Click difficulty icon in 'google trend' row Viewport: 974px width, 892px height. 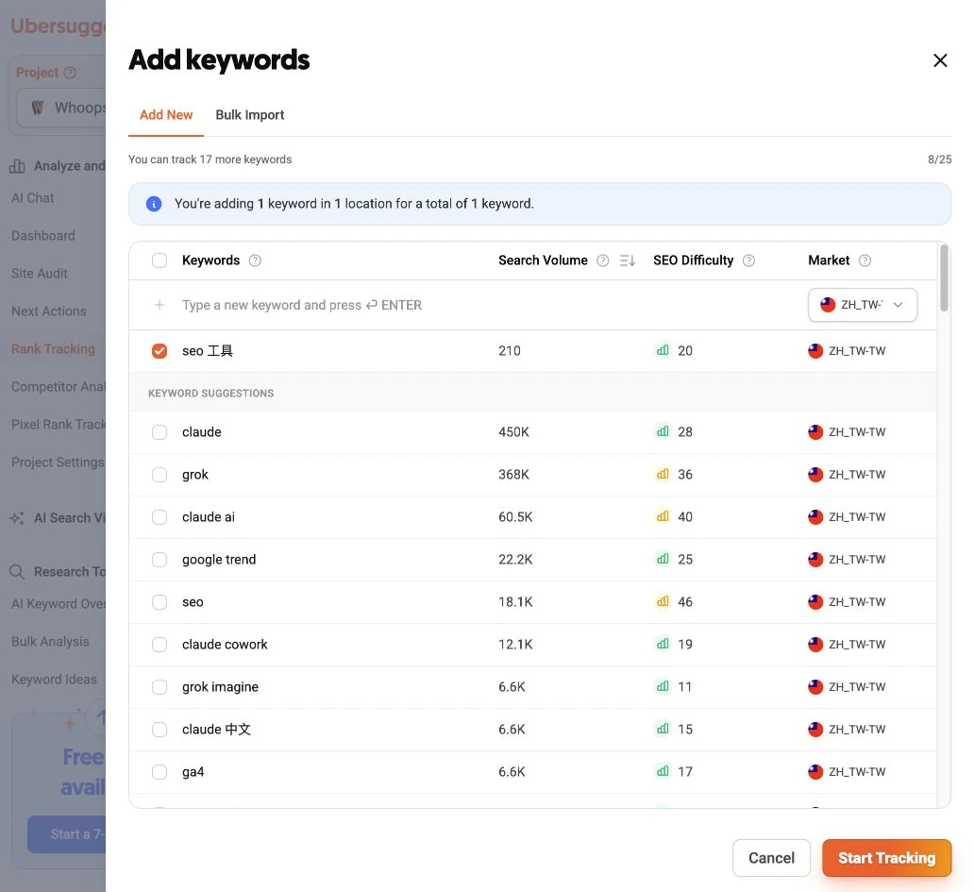pyautogui.click(x=663, y=559)
